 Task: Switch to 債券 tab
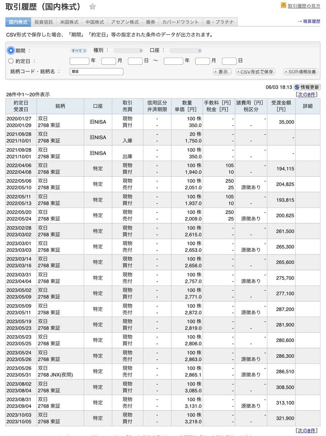[150, 22]
